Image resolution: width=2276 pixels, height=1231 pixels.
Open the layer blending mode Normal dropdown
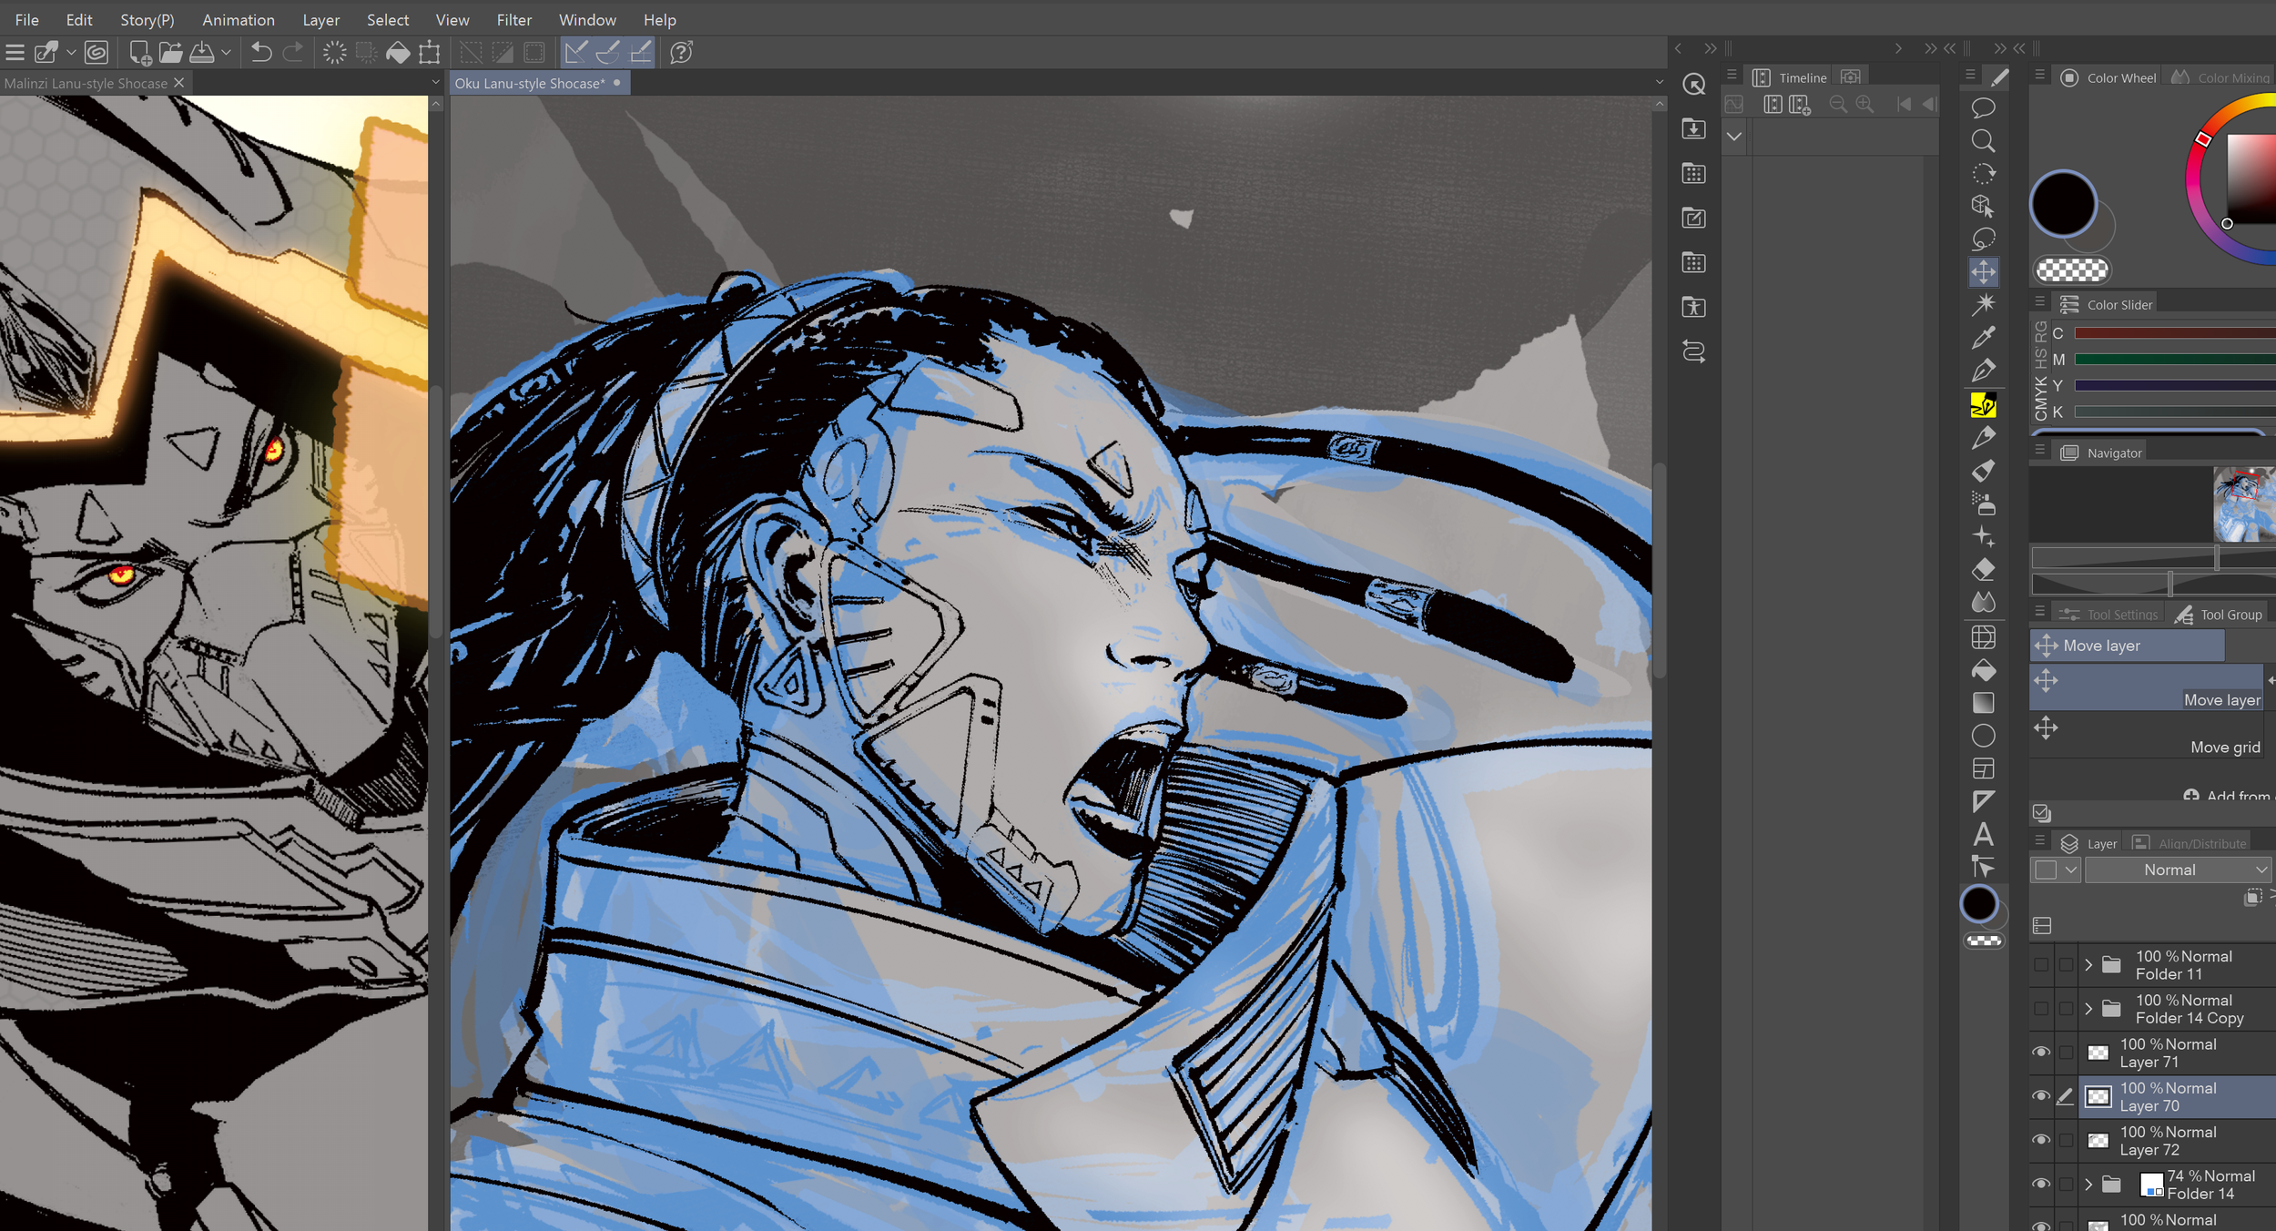tap(2179, 870)
